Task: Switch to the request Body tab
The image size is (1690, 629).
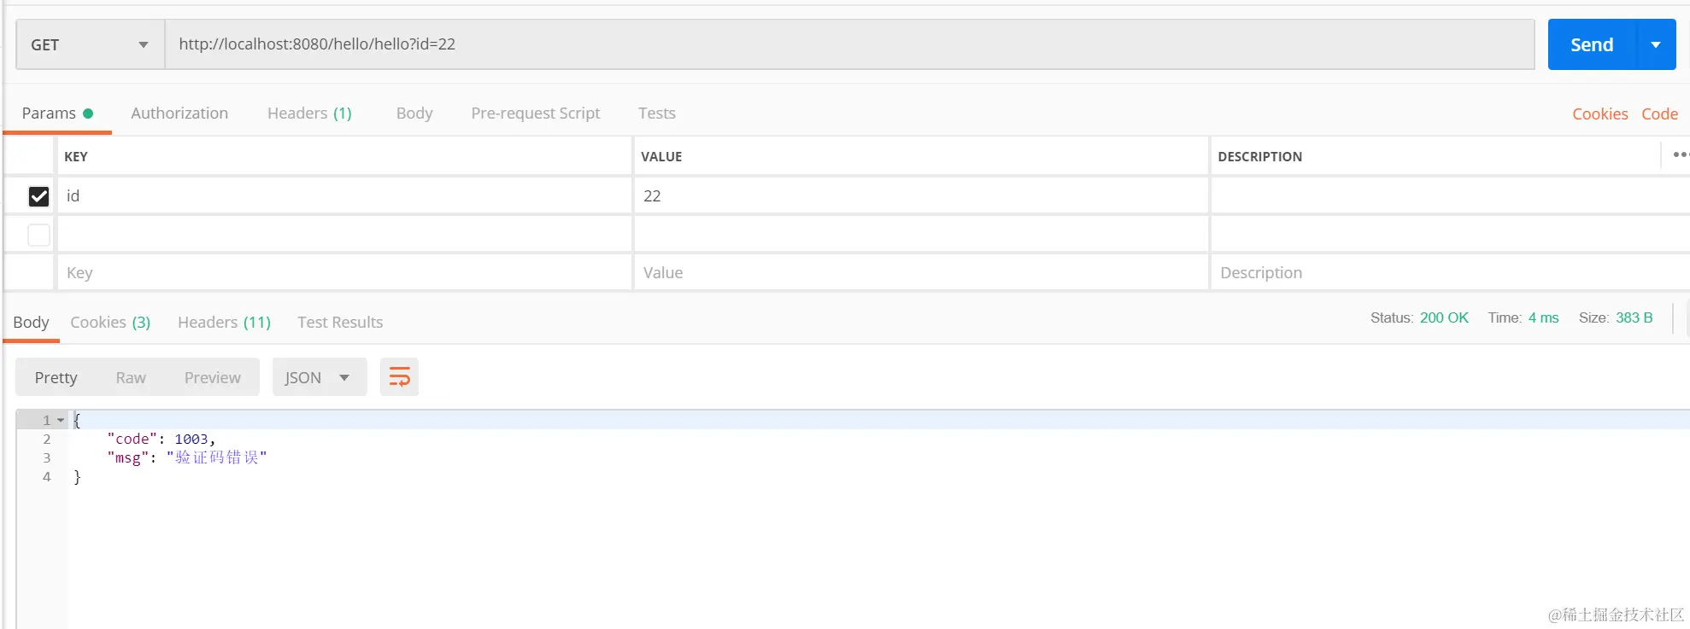Action: tap(414, 114)
